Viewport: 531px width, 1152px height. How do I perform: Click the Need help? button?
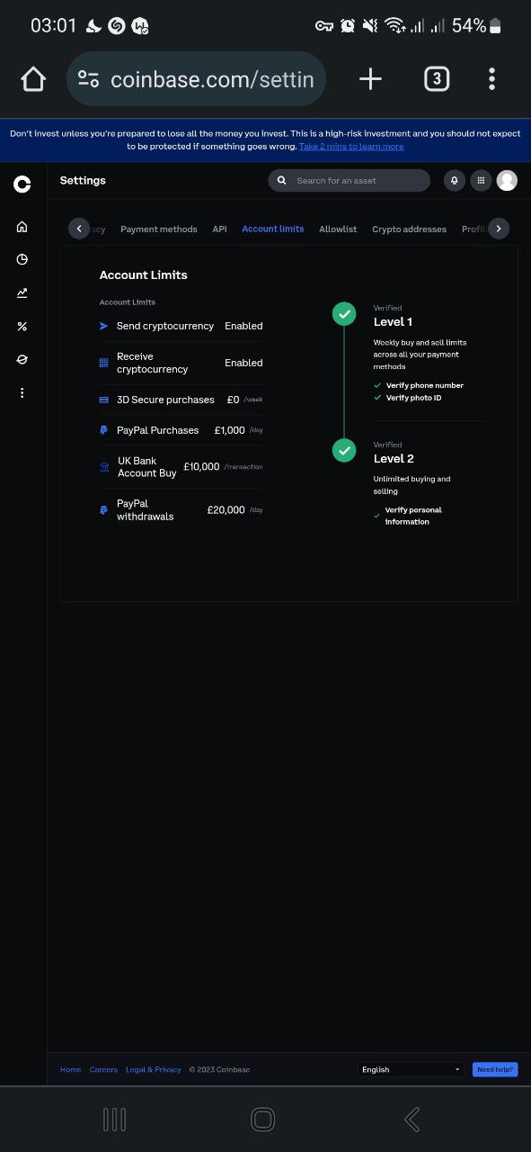click(495, 1069)
